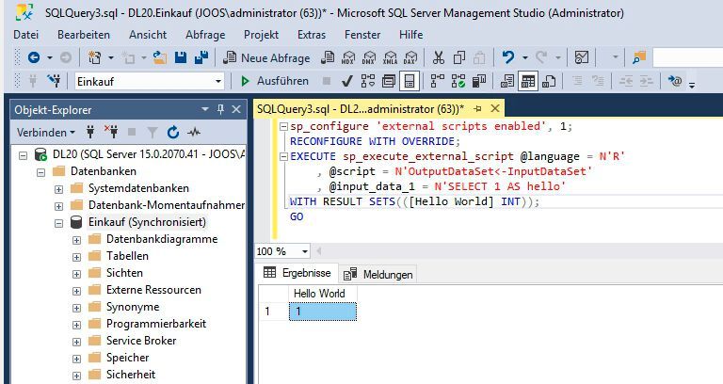The image size is (723, 384).
Task: Expand the Tabellen folder
Action: point(76,257)
